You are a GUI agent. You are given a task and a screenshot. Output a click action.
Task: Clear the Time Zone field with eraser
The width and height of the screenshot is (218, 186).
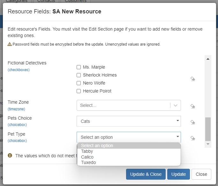click(x=193, y=106)
